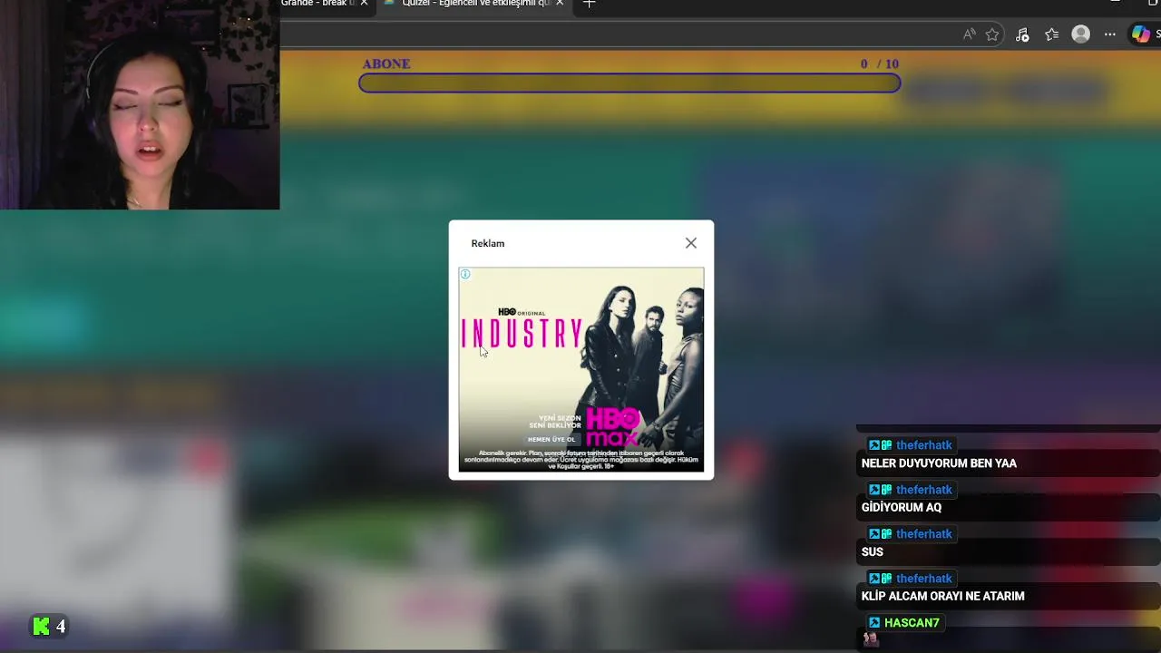
Task: Click 'KLİP ALCAM ORAYI NE ATARIM' message
Action: point(942,597)
